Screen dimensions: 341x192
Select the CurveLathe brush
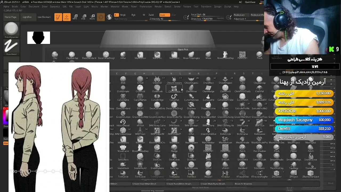pos(208,97)
